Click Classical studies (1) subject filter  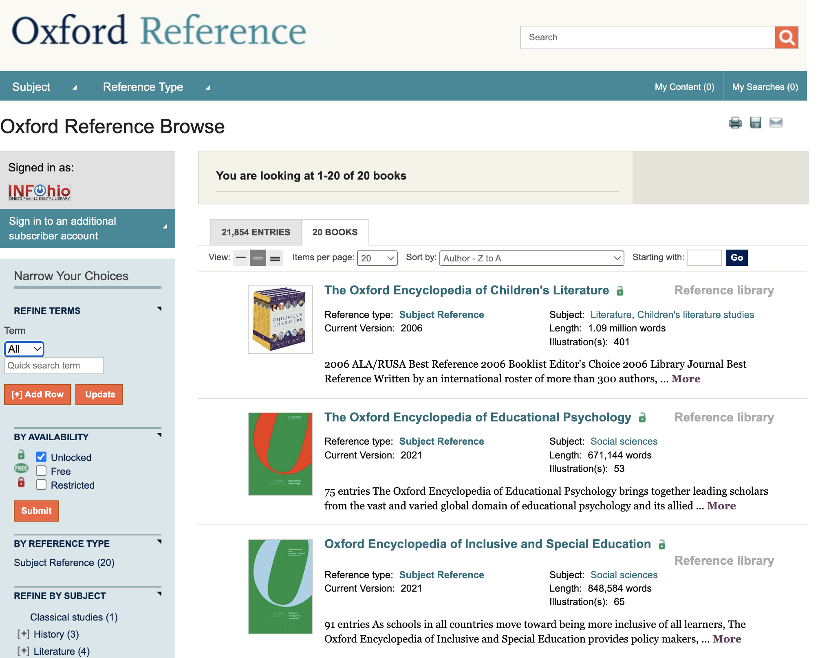[x=74, y=617]
